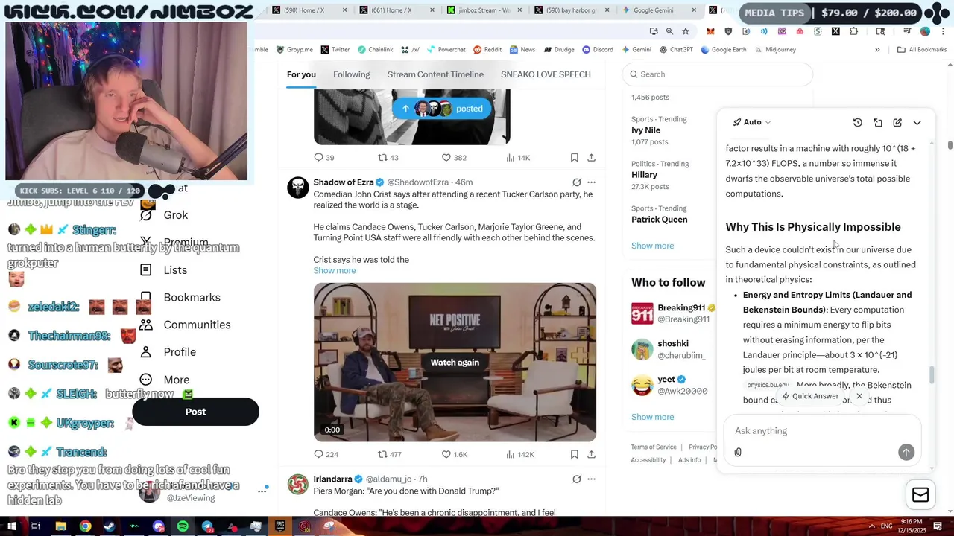The width and height of the screenshot is (954, 536).
Task: Open X account switcher menu dots
Action: pyautogui.click(x=262, y=491)
